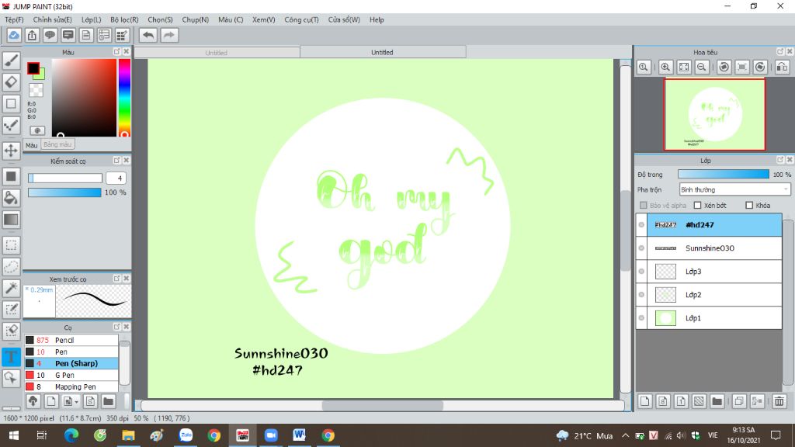Select the Eraser tool
Screen dimensions: 795x447
[x=11, y=82]
